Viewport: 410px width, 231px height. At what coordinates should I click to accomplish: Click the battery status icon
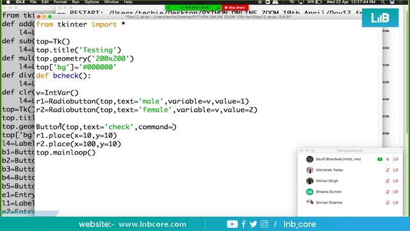[x=318, y=2]
